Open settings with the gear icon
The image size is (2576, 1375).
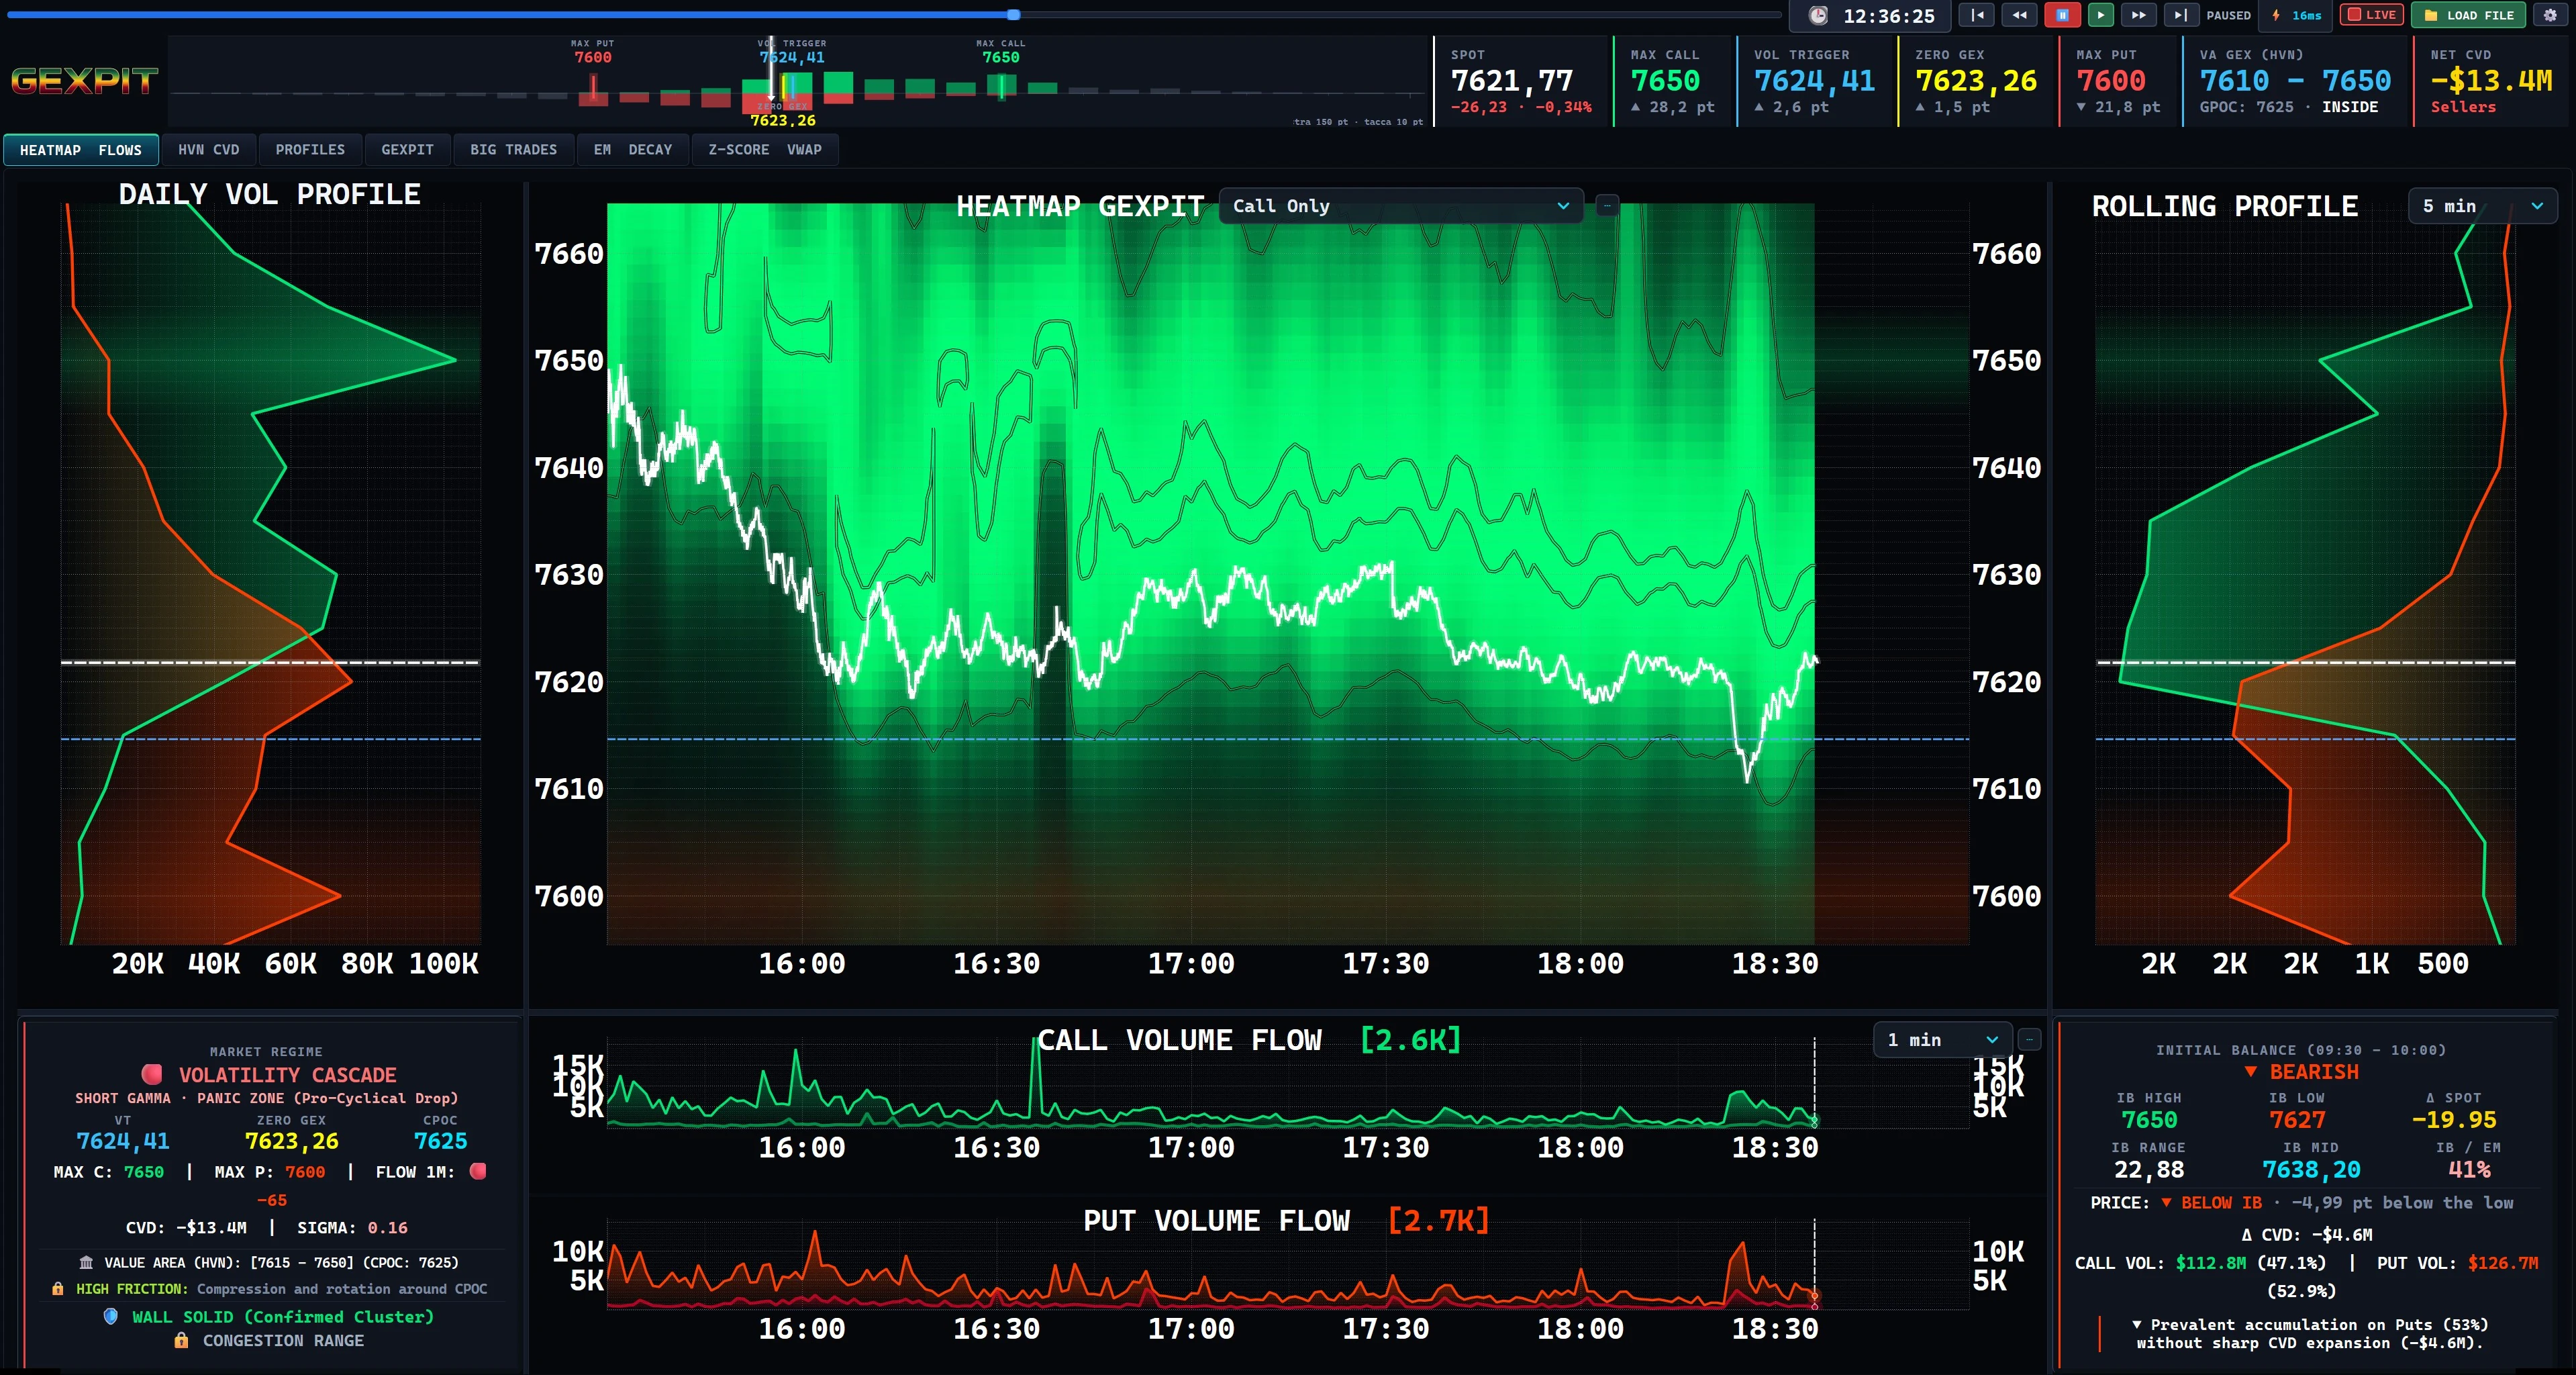point(2550,15)
